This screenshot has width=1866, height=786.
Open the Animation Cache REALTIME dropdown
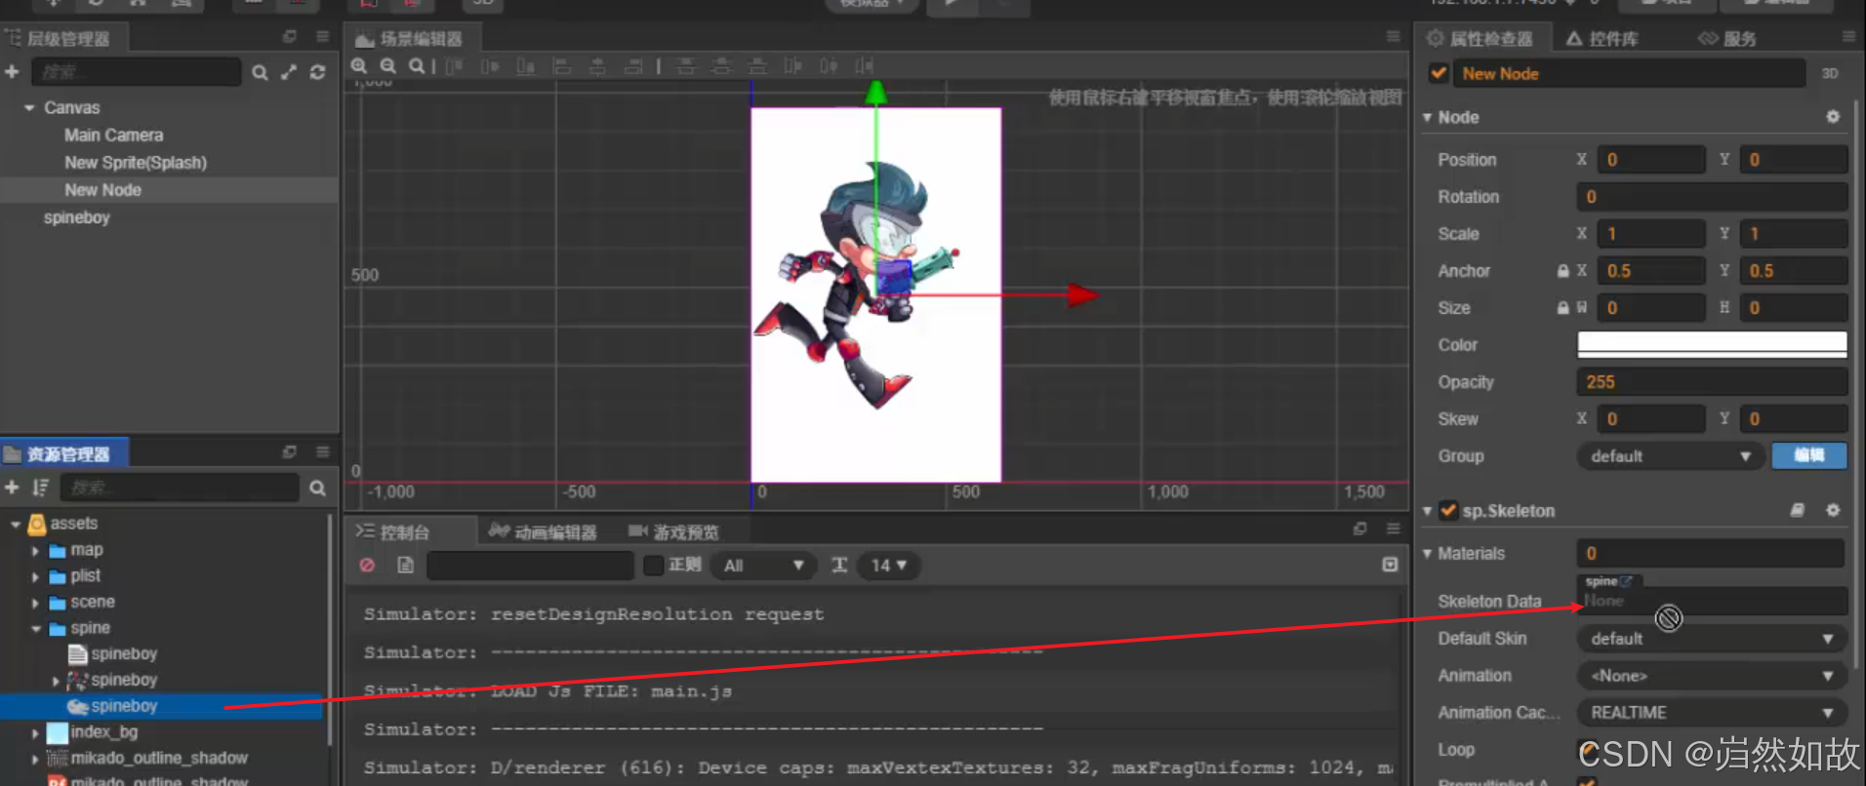point(1712,713)
